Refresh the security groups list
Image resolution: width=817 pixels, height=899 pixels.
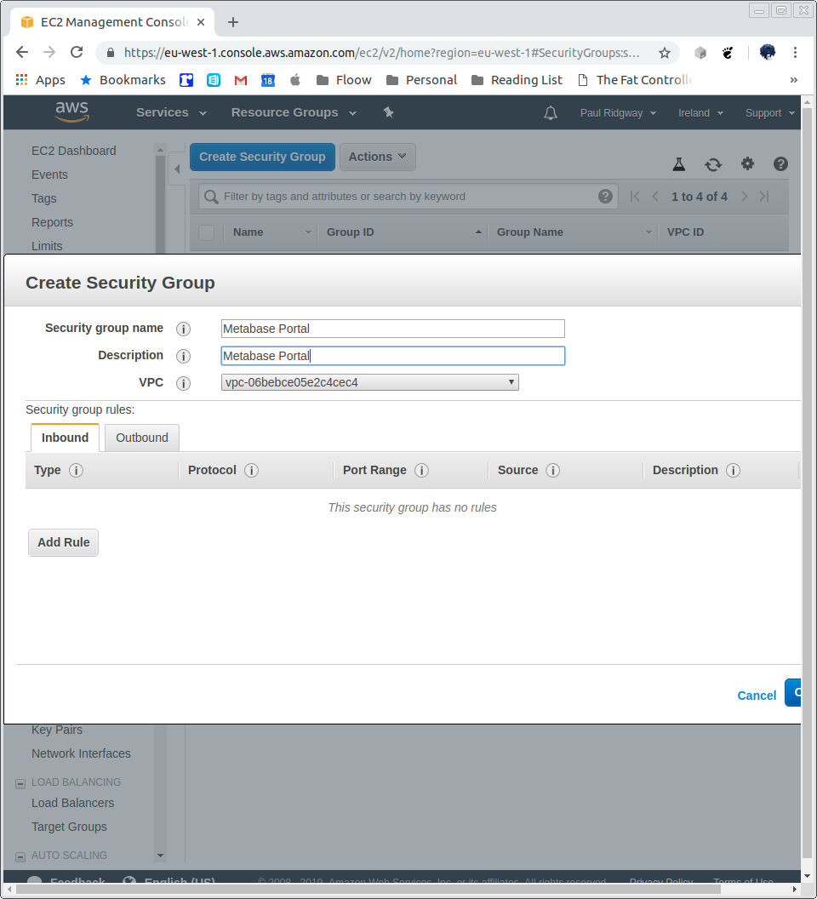(712, 164)
